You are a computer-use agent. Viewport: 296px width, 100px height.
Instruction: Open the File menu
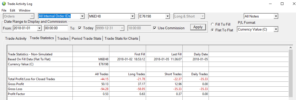click(4, 10)
